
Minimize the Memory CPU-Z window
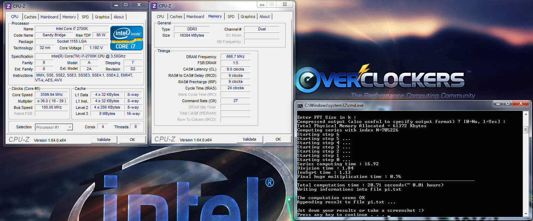tap(261, 5)
